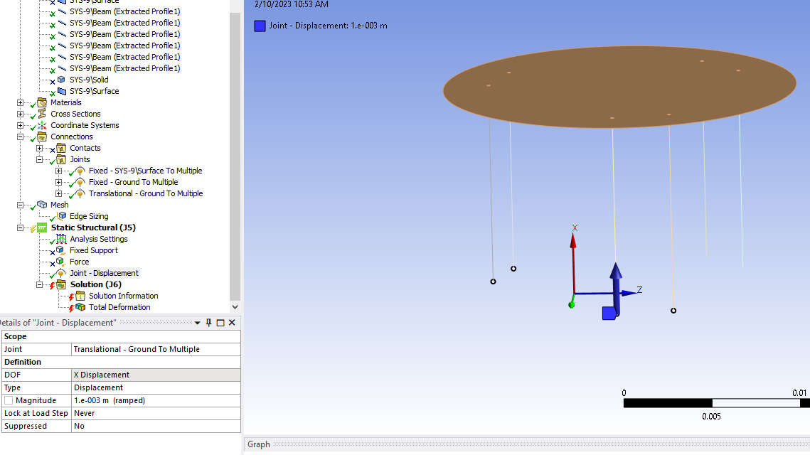
Task: Select the Coordinate Systems triad icon
Action: 42,125
